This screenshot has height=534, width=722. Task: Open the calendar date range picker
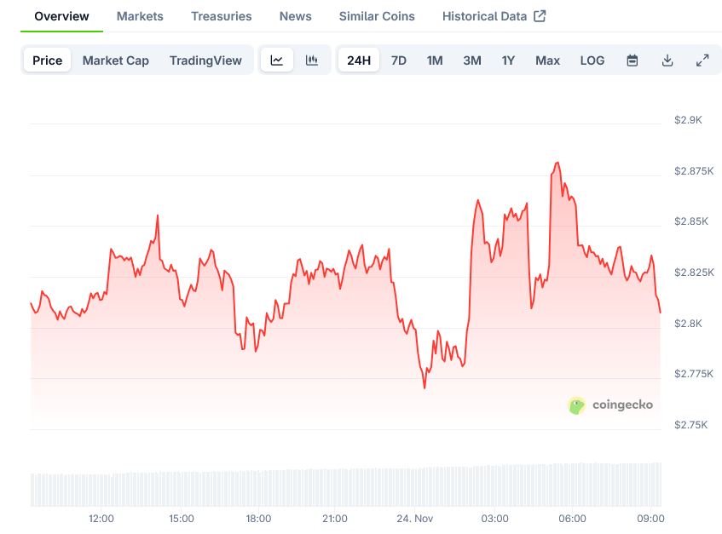(x=632, y=60)
